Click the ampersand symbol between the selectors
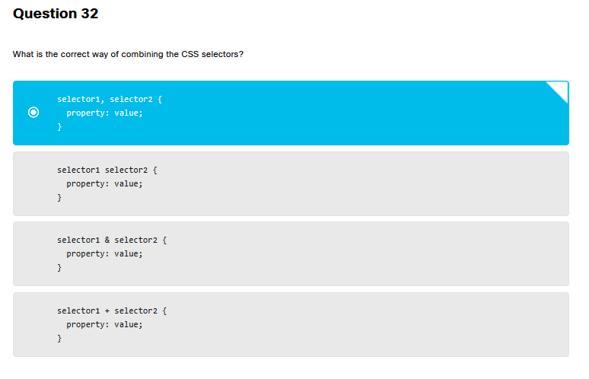Screen dimensions: 589x379 pyautogui.click(x=107, y=240)
